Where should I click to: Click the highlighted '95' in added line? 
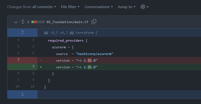click(x=89, y=67)
